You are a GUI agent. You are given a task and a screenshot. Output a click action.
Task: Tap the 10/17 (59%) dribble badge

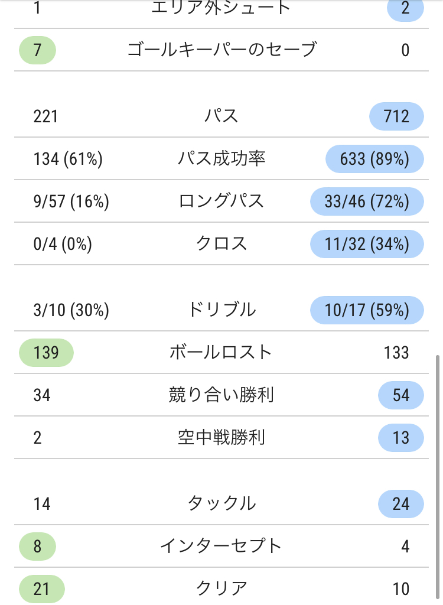(x=367, y=310)
